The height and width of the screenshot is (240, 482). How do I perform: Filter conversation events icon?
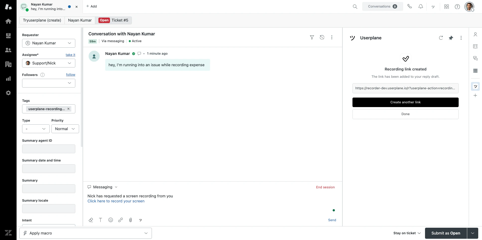click(x=312, y=37)
